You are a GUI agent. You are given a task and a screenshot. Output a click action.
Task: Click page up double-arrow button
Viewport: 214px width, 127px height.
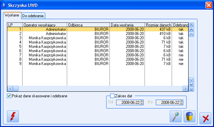[x=192, y=30]
